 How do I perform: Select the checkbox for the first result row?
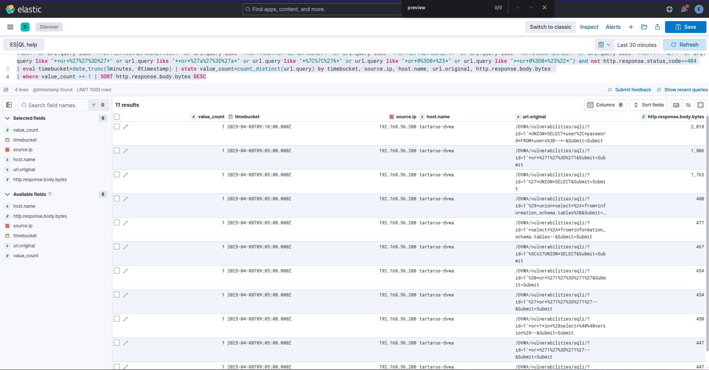pos(117,126)
